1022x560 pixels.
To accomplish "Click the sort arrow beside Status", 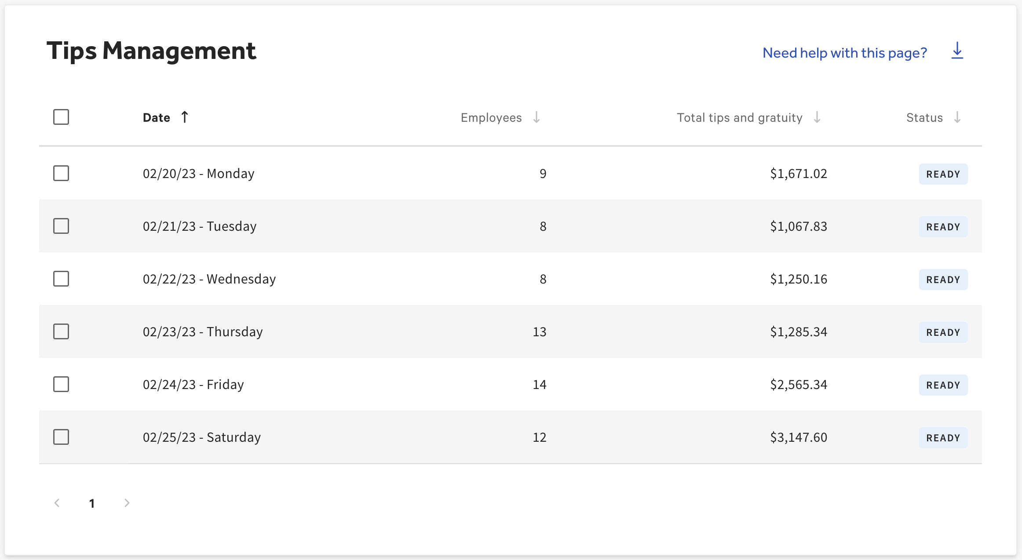I will (959, 117).
